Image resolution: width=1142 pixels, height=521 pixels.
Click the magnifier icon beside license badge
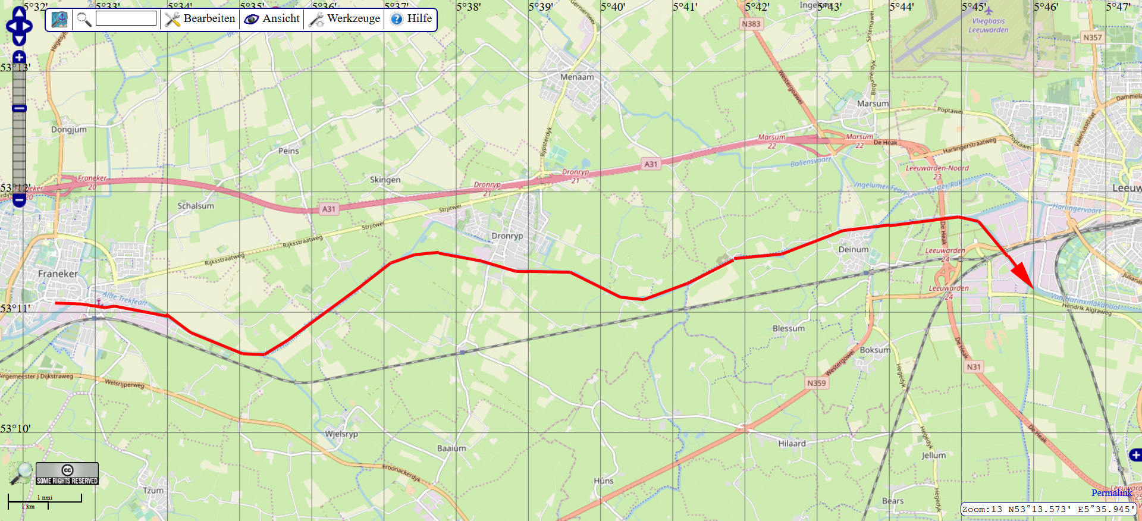pos(21,473)
